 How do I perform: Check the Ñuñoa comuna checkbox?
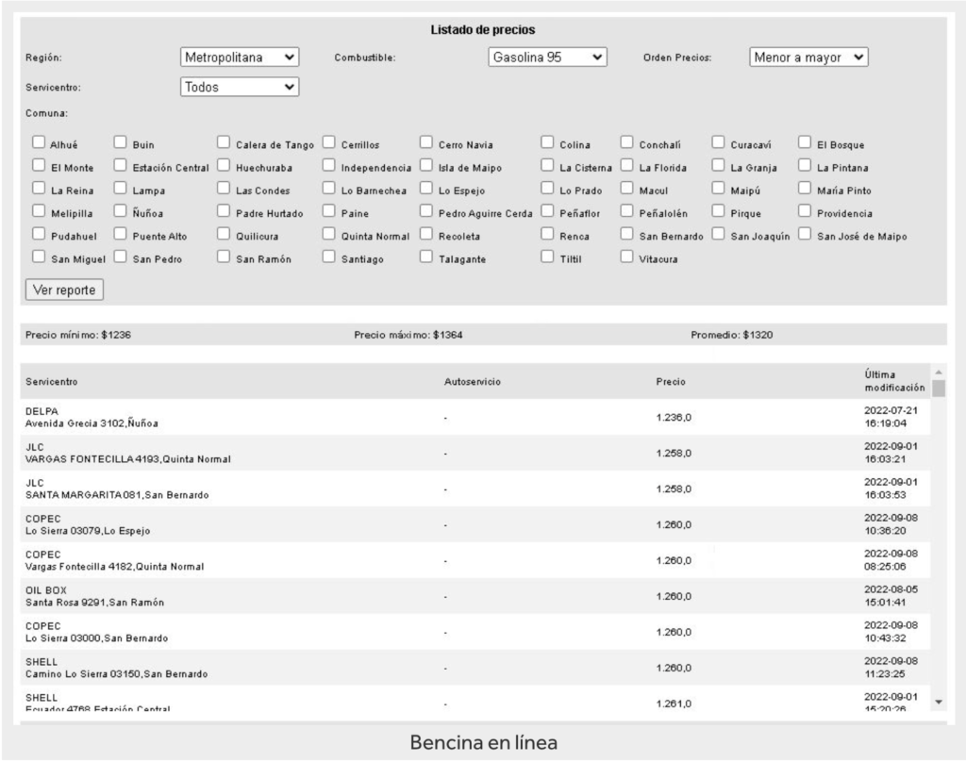(x=120, y=211)
